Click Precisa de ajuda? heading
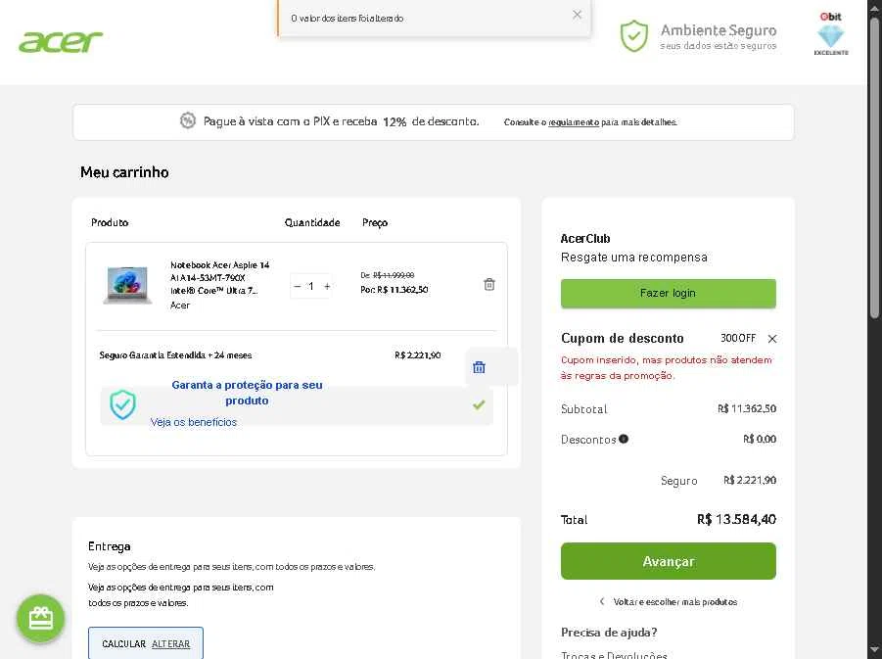This screenshot has width=882, height=659. tap(609, 633)
